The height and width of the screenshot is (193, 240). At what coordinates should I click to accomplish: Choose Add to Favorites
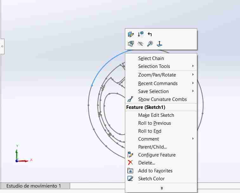pyautogui.click(x=161, y=171)
